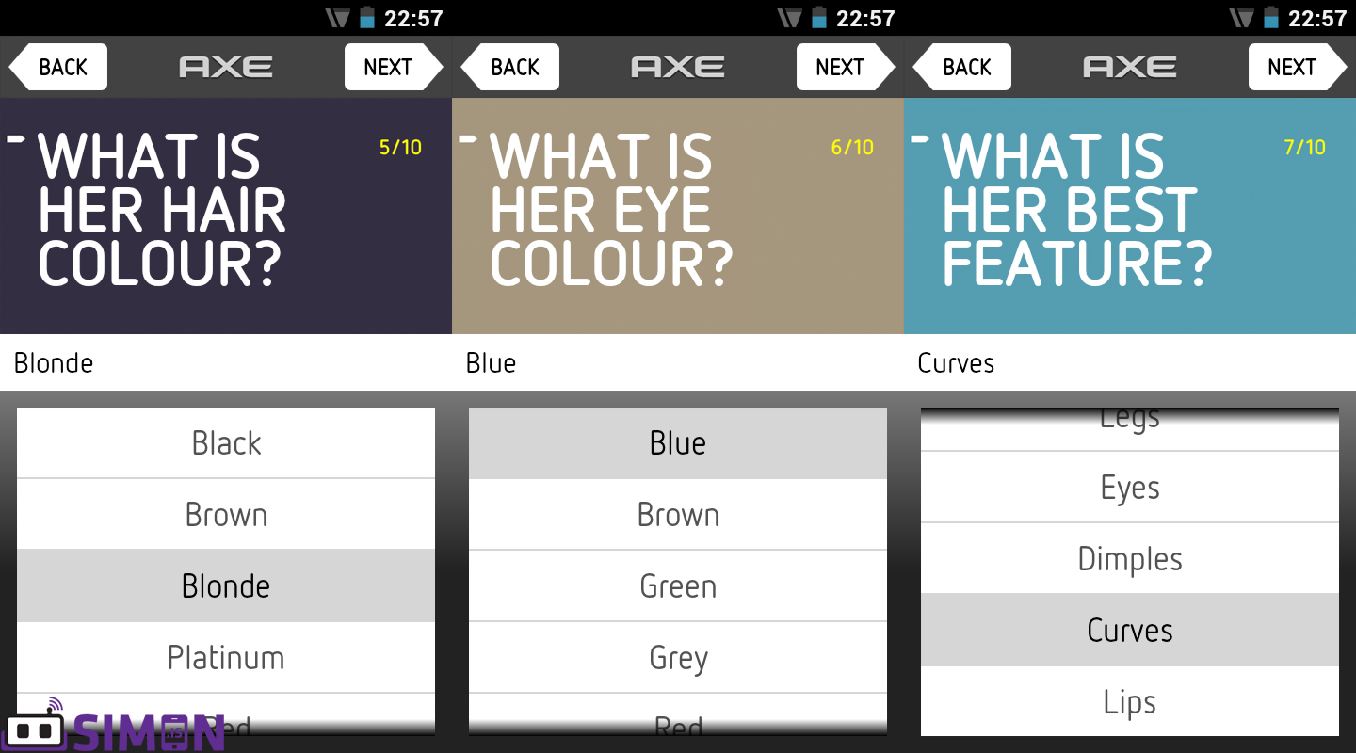Pick Lips in the best feature list
The height and width of the screenshot is (753, 1356).
click(x=1130, y=702)
